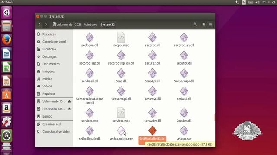Viewport: 277px width, 155px height.
Task: Click the search magnifier in Files toolbar
Action: coord(195,25)
